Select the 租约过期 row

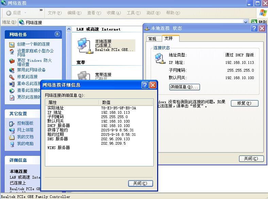click(99, 134)
